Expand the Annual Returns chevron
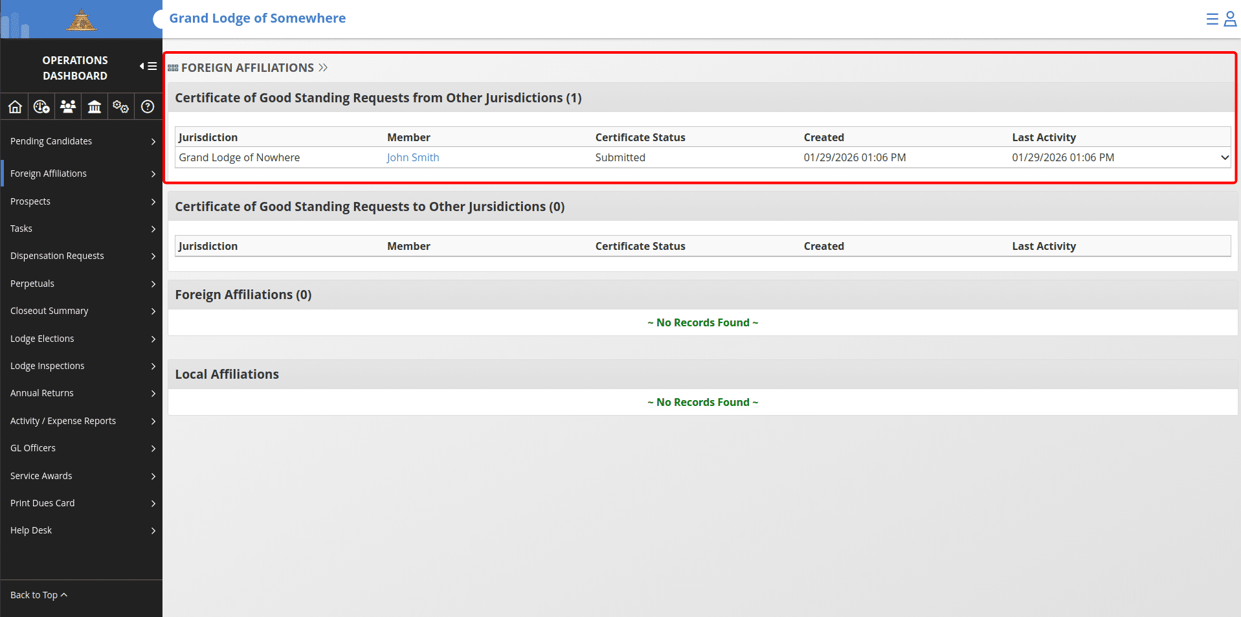Image resolution: width=1241 pixels, height=617 pixels. click(153, 394)
